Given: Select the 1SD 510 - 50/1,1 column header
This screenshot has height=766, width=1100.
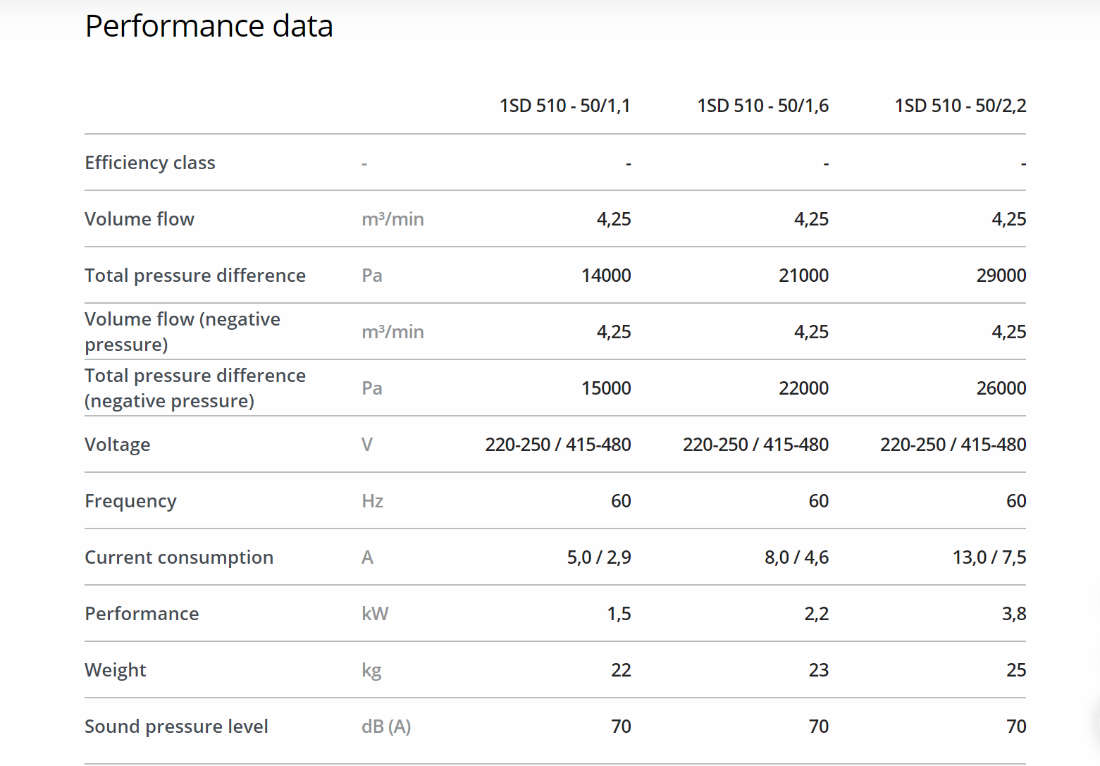Looking at the screenshot, I should click(564, 106).
